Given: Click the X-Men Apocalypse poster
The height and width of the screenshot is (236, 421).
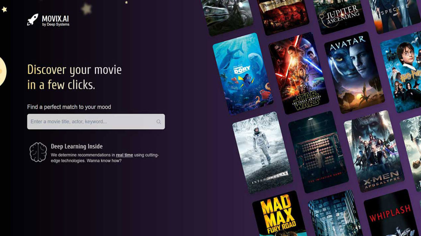Looking at the screenshot, I should (x=374, y=154).
